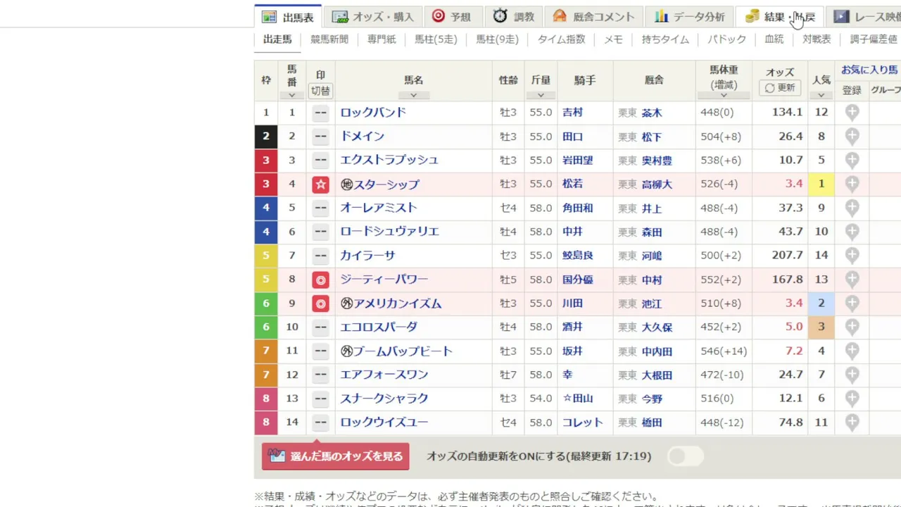901x507 pixels.
Task: Select the 血統 sub-tab
Action: pos(774,39)
